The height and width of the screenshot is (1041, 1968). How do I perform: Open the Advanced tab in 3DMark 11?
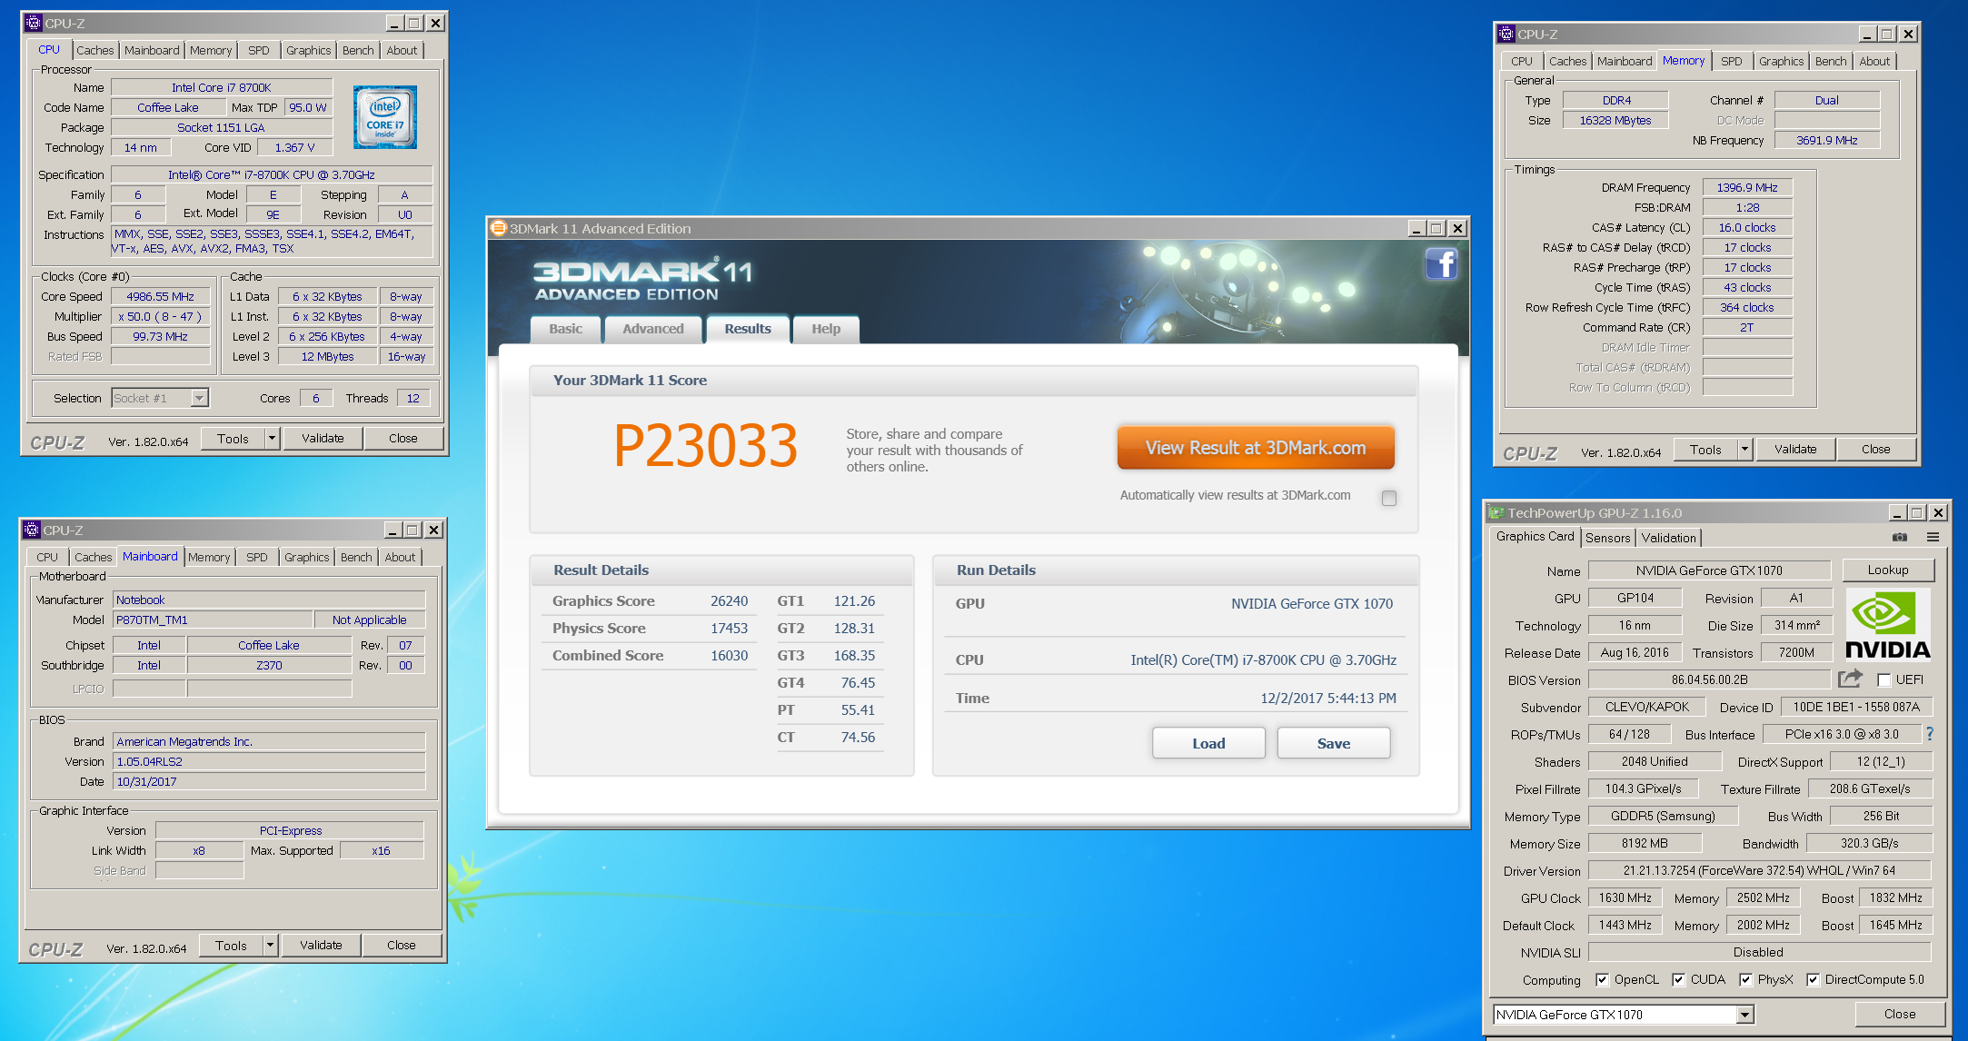click(x=652, y=329)
